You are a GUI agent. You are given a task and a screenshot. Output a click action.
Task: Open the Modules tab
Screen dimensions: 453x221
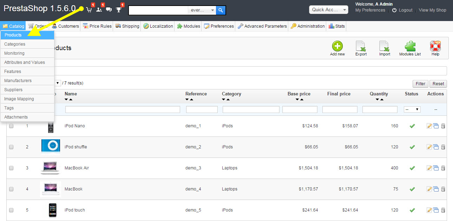tap(189, 26)
